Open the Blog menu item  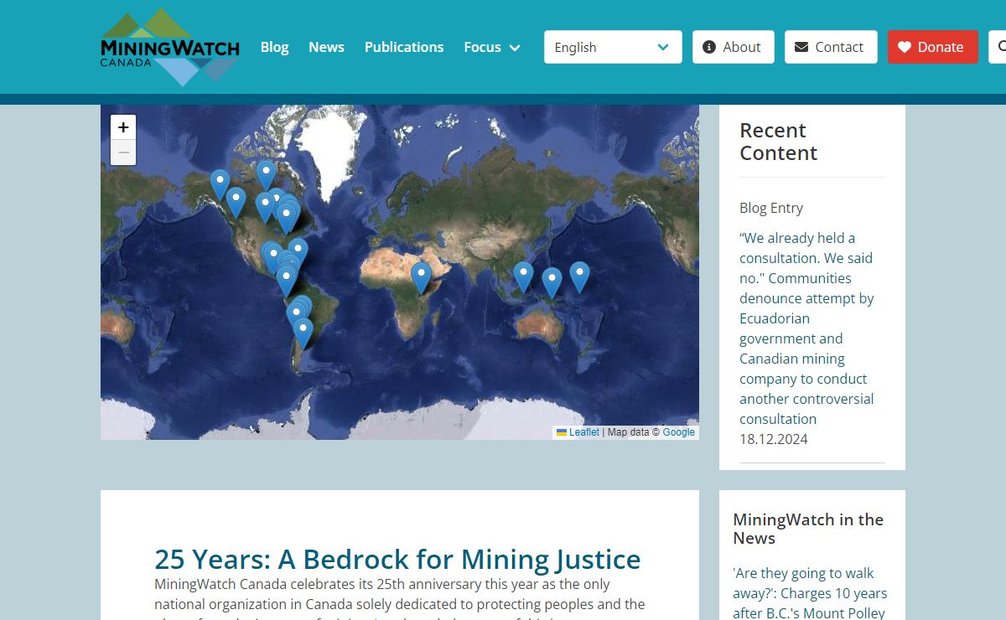[274, 47]
